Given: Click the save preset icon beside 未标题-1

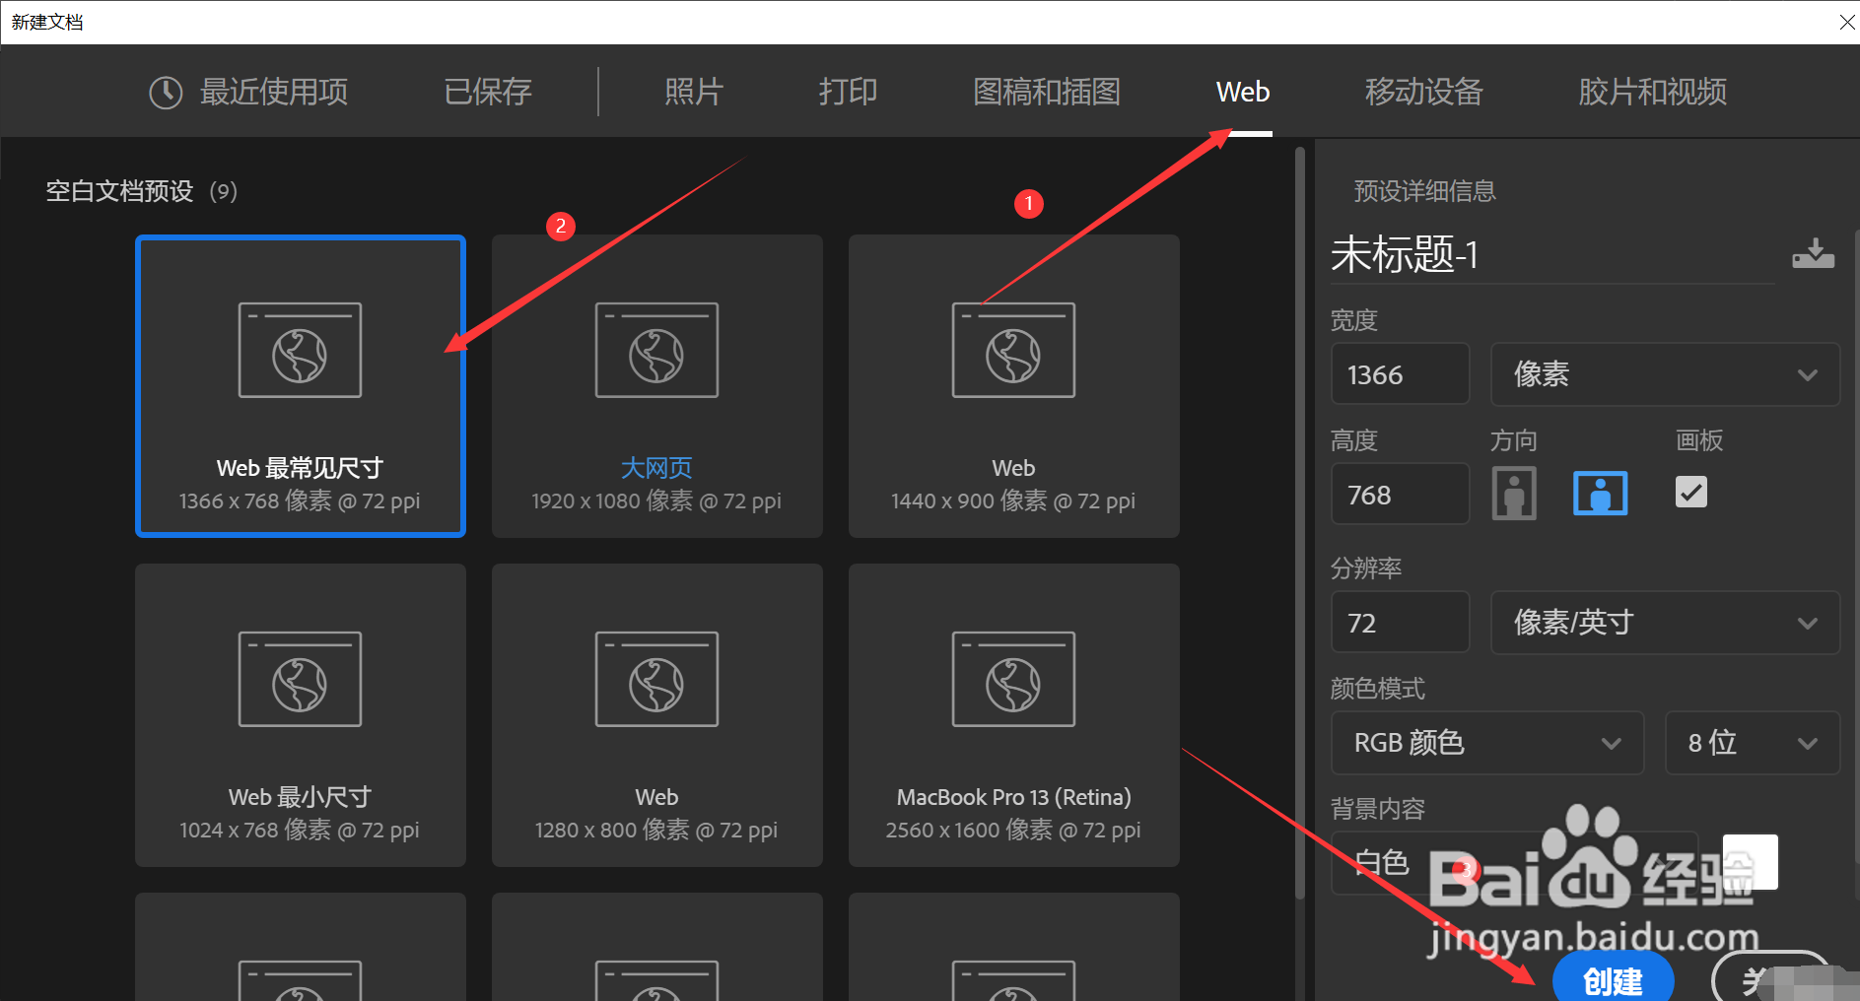Looking at the screenshot, I should (x=1813, y=254).
